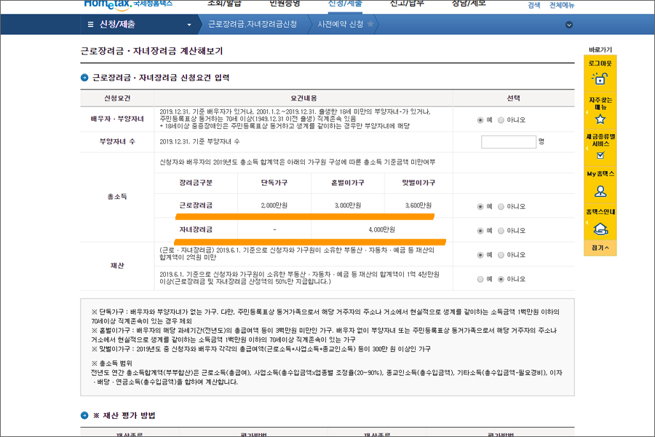Screen dimensions: 655x437
Task: Click bookmark star next to 사전예약 신청
Action: tap(370, 24)
